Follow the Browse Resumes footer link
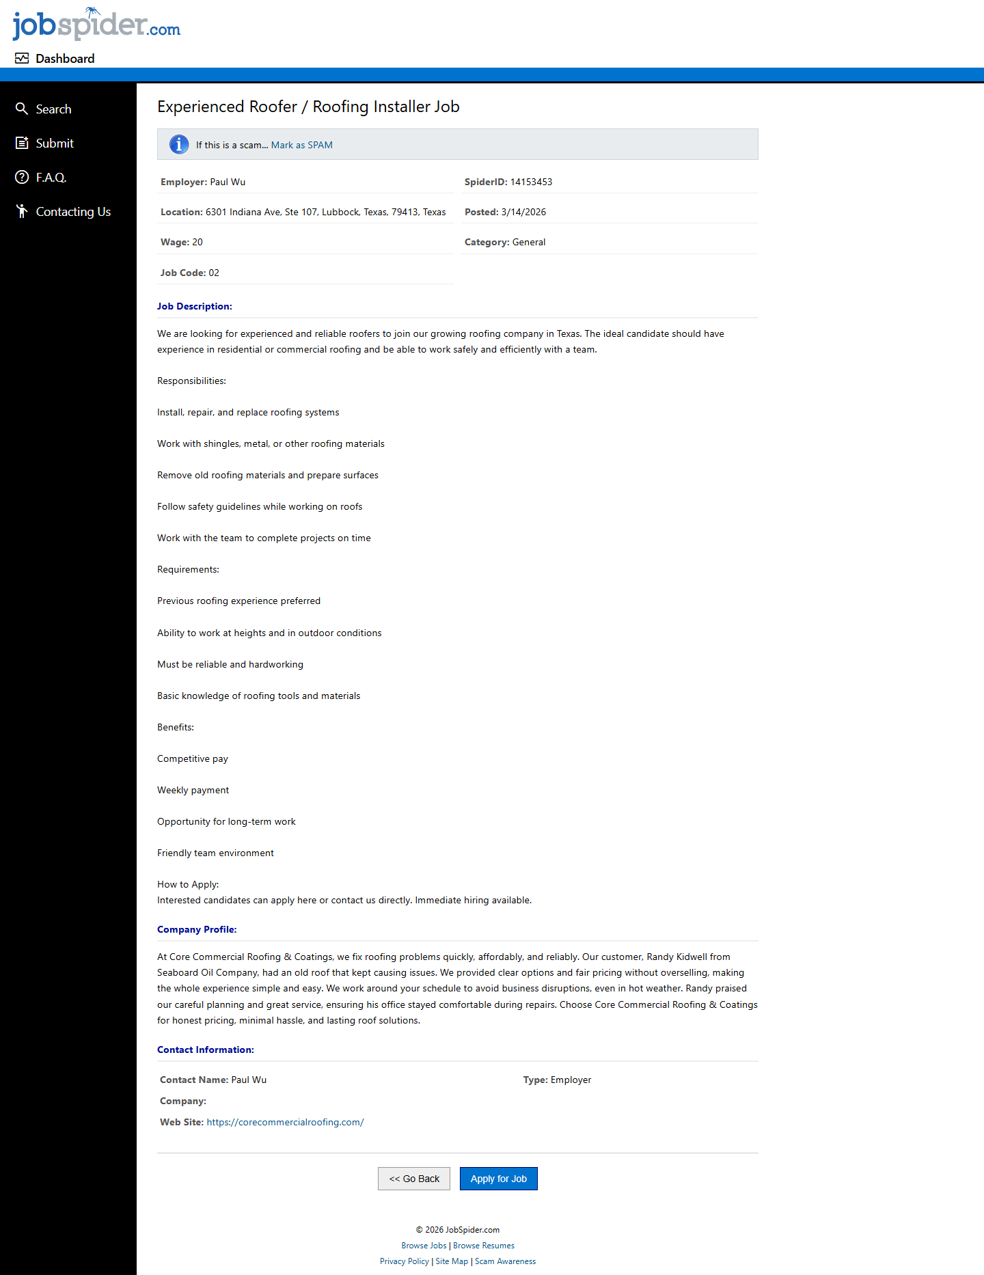Viewport: 984px width, 1275px height. [x=484, y=1246]
